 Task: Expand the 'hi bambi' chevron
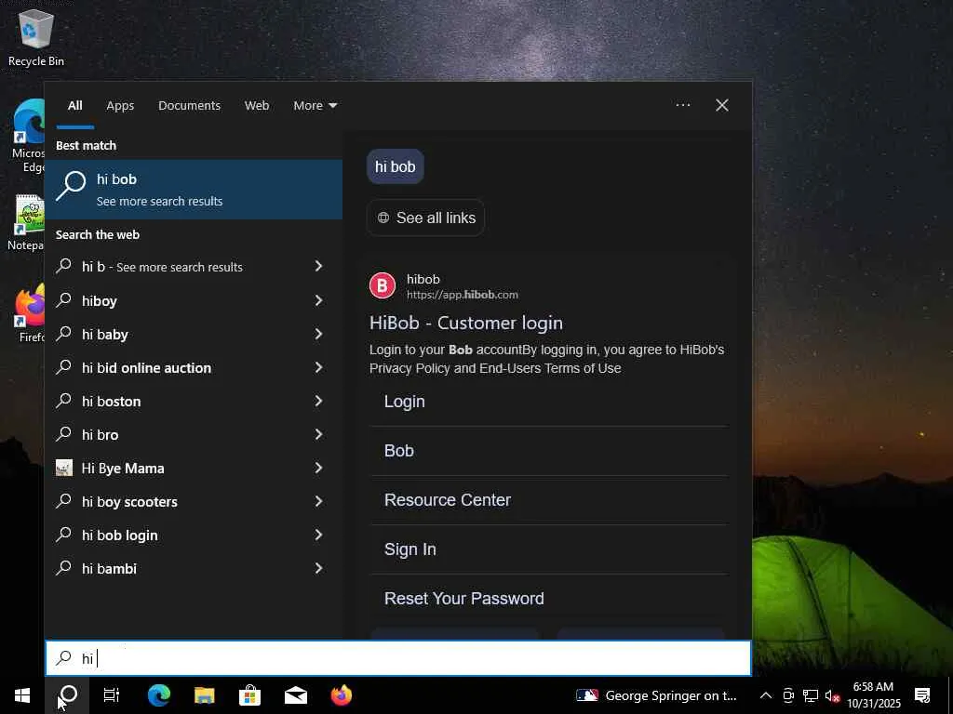[318, 568]
